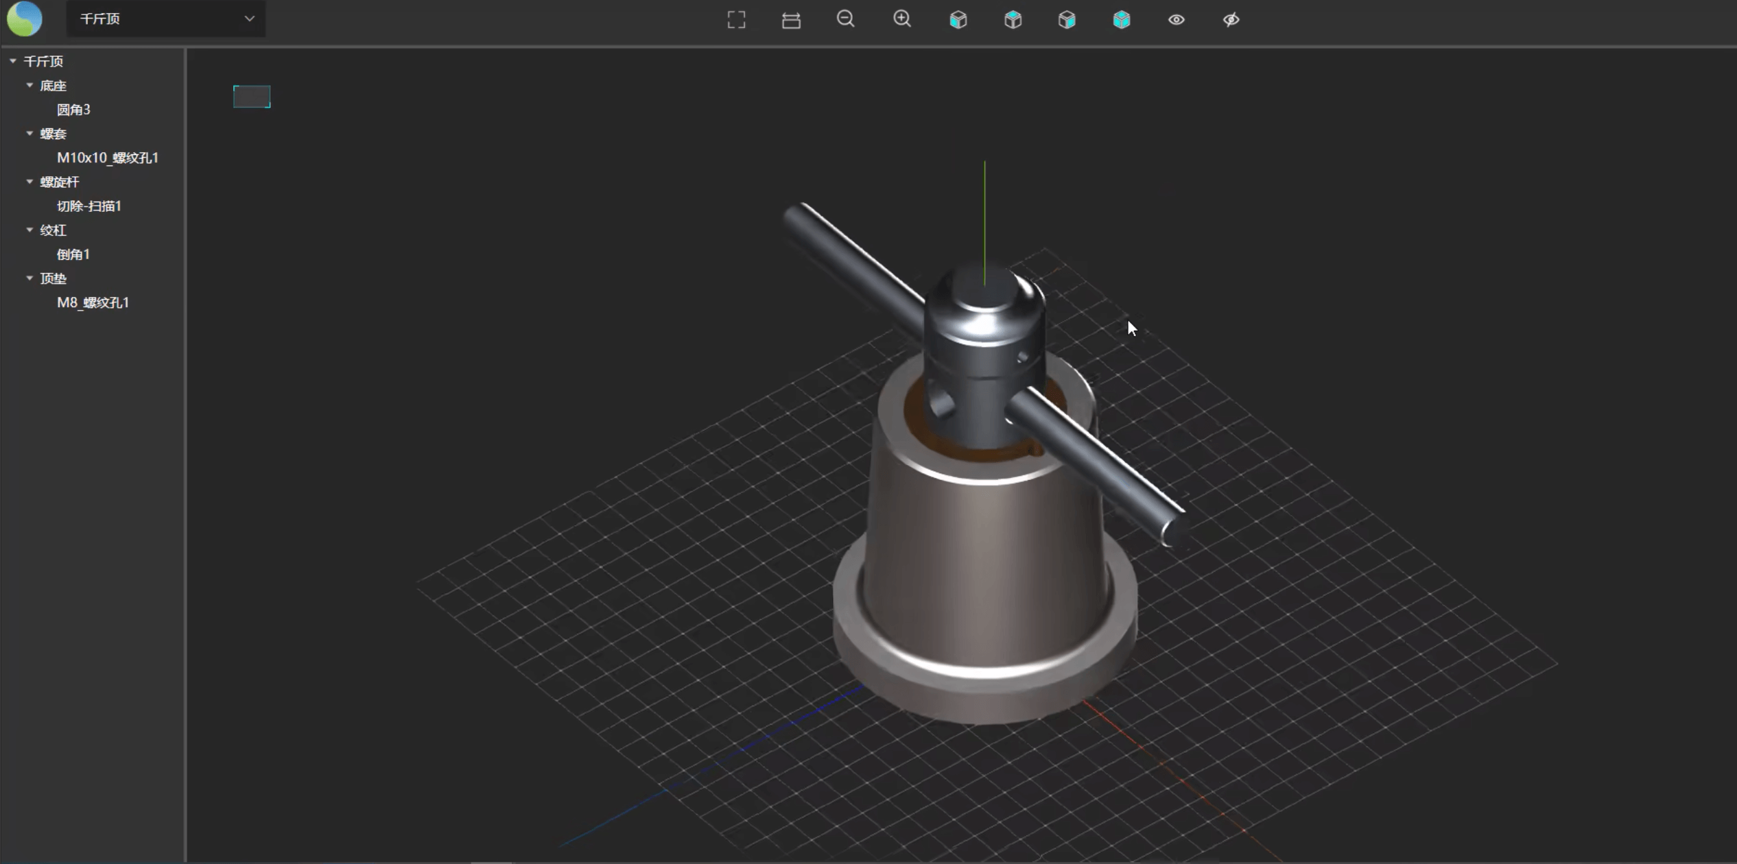Collapse the 底座 tree node

click(29, 86)
